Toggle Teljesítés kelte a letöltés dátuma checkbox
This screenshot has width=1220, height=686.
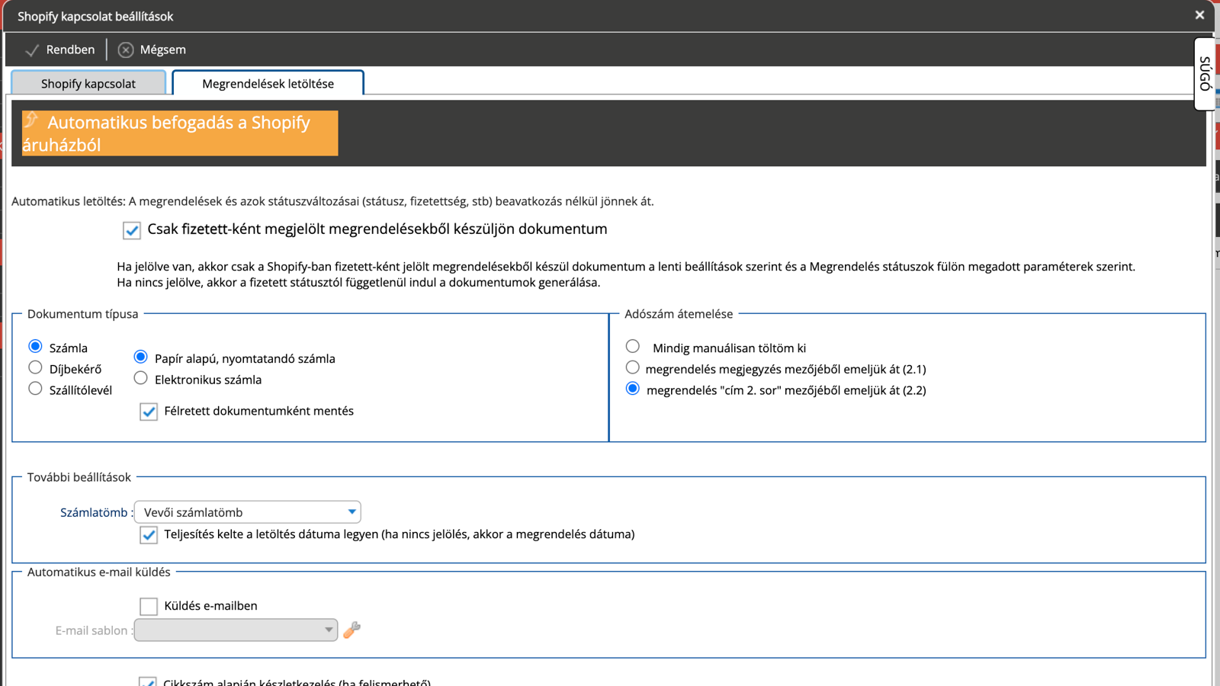pyautogui.click(x=149, y=535)
